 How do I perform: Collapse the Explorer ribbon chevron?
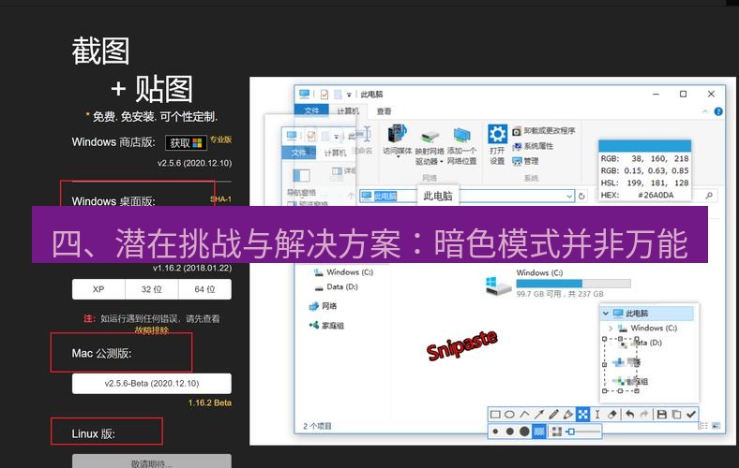[x=705, y=111]
